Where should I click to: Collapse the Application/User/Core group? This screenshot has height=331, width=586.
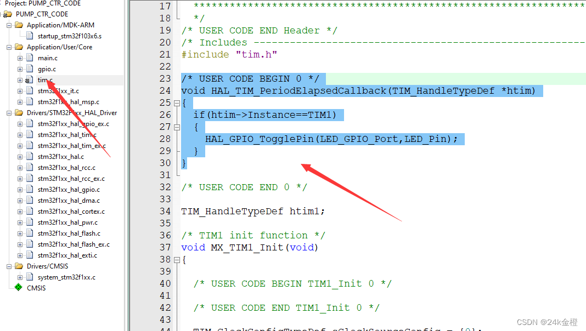point(9,47)
